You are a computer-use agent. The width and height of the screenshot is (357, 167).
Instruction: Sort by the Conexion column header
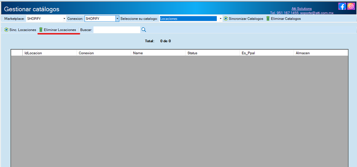pos(104,53)
